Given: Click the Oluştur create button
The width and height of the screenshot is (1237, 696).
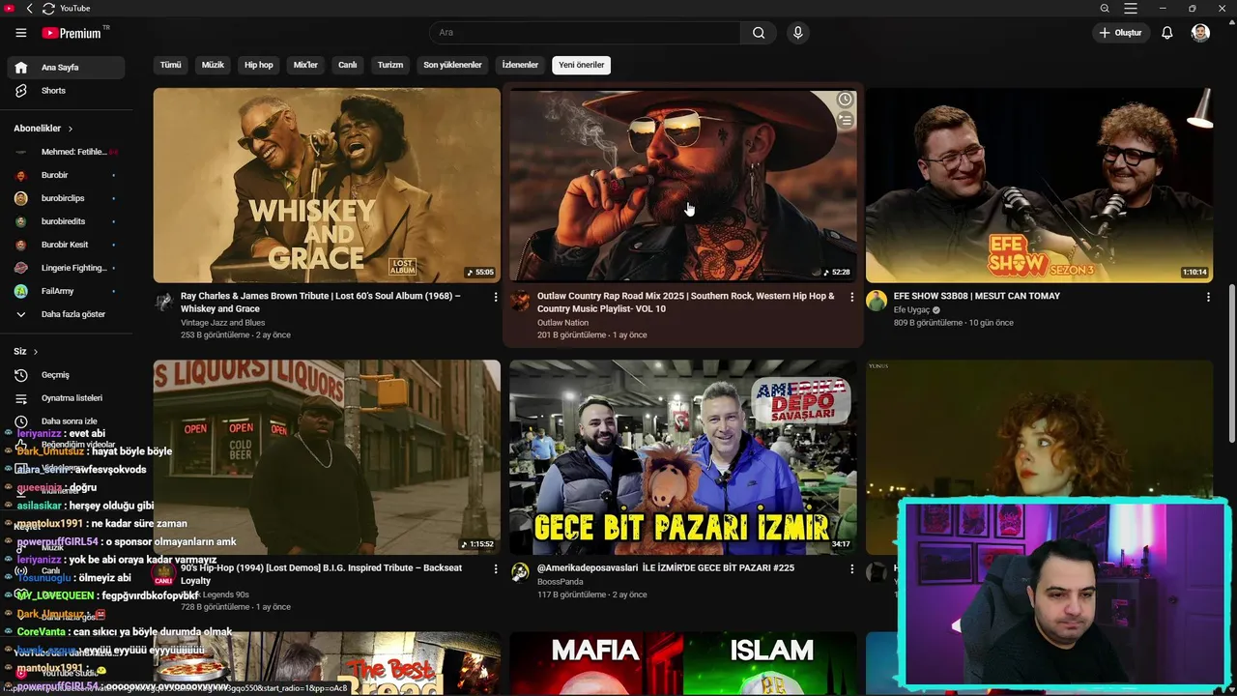Looking at the screenshot, I should pyautogui.click(x=1120, y=33).
